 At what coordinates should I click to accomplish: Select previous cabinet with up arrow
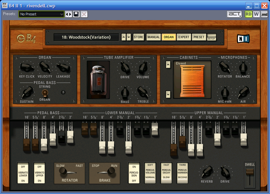[168, 65]
